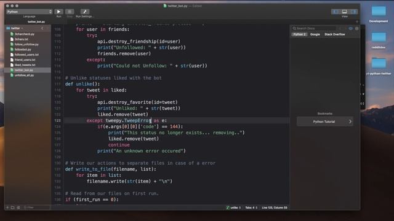
Task: Switch to Stack Overflow docs tab
Action: coord(335,34)
